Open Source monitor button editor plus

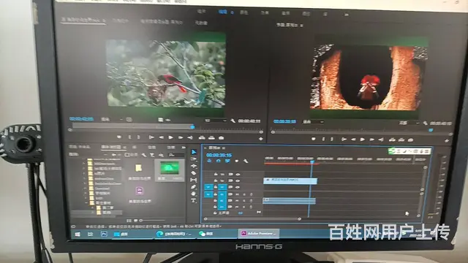pos(260,139)
